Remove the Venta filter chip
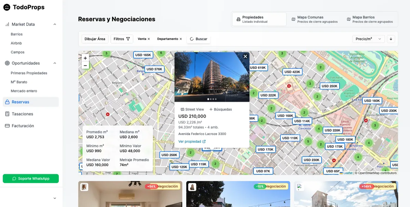 coord(149,39)
